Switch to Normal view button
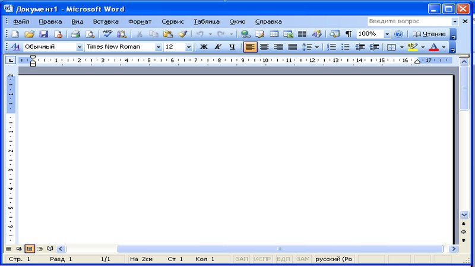Screen dimensions: 475x267 [9, 249]
